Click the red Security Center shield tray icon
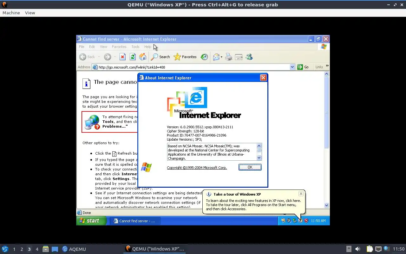This screenshot has height=254, width=406. pos(306,221)
